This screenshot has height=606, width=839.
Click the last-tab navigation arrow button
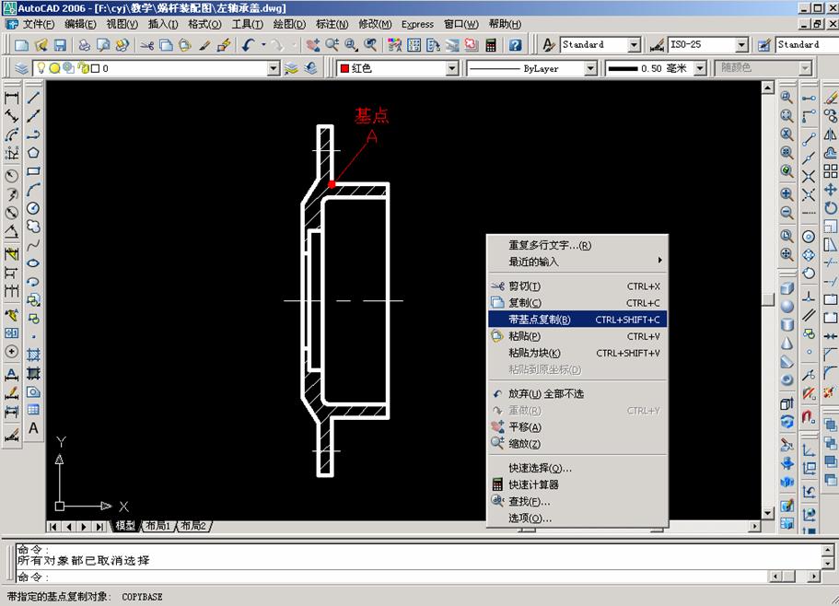tap(99, 525)
